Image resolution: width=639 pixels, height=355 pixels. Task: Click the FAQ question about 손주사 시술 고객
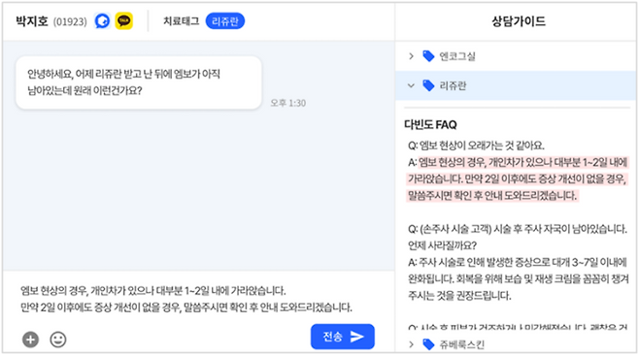point(518,237)
